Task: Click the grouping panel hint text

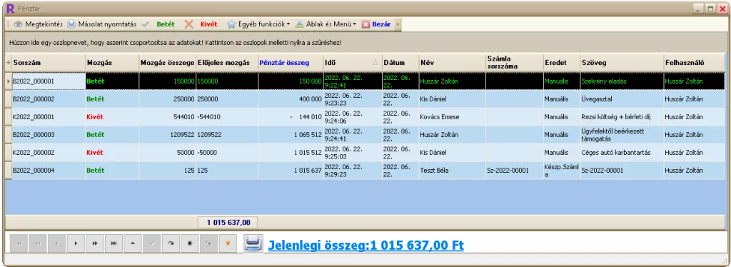Action: coord(176,42)
